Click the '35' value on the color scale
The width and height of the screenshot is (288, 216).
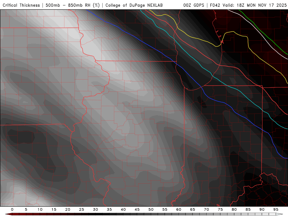click(109, 210)
